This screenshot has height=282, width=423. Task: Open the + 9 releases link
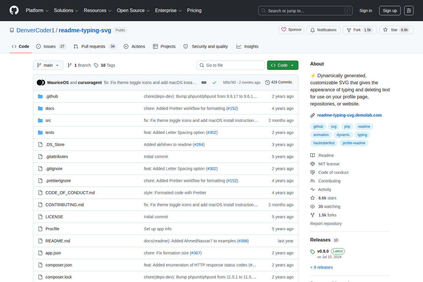click(x=321, y=267)
